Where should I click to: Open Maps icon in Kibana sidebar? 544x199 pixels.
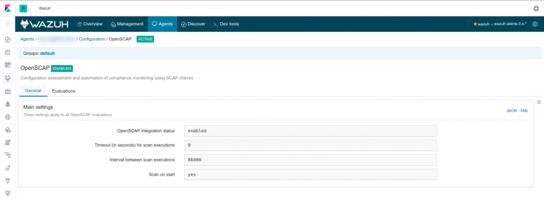pos(7,104)
